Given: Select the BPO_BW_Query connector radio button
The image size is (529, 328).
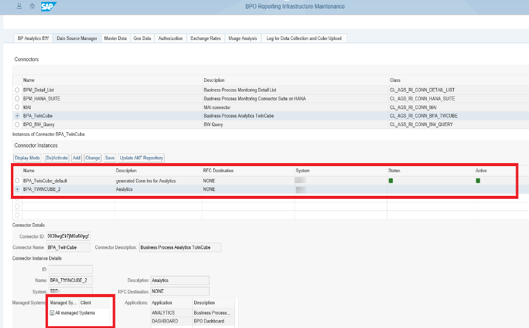Looking at the screenshot, I should click(17, 124).
